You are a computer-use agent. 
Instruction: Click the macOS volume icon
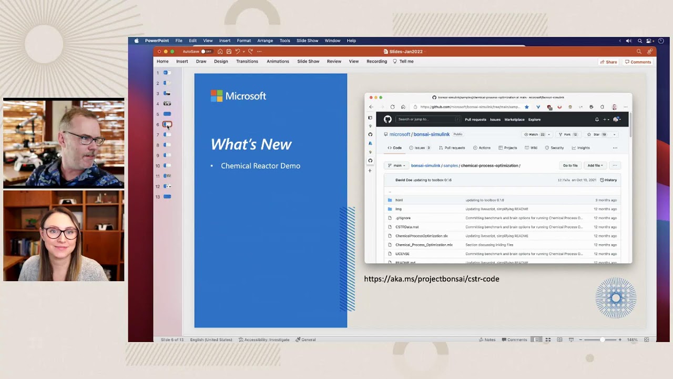point(628,41)
